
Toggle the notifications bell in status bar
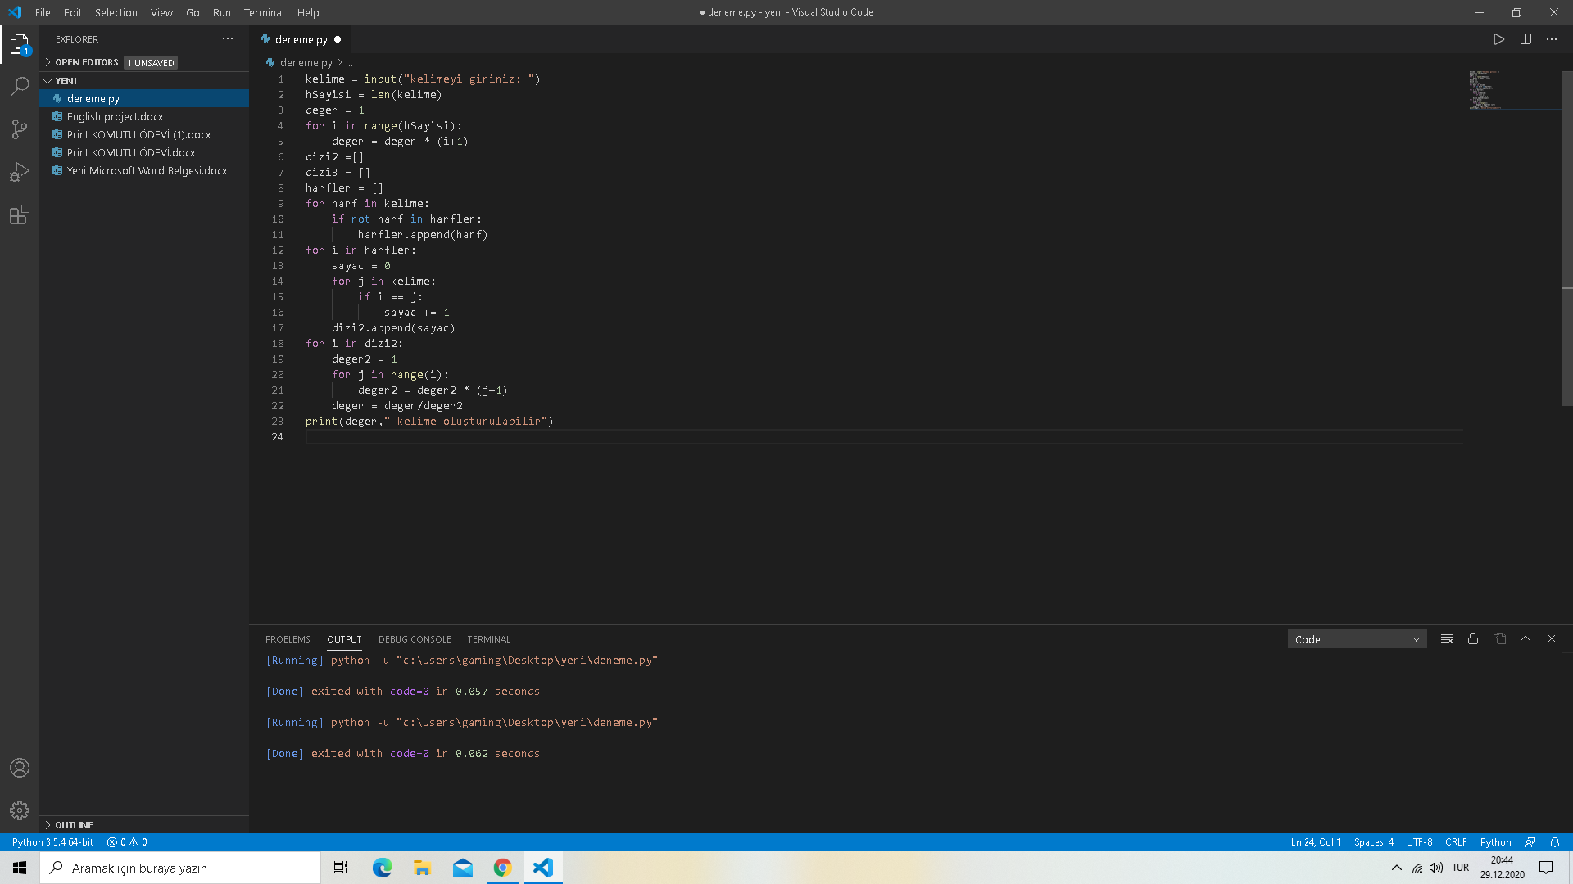pyautogui.click(x=1555, y=842)
